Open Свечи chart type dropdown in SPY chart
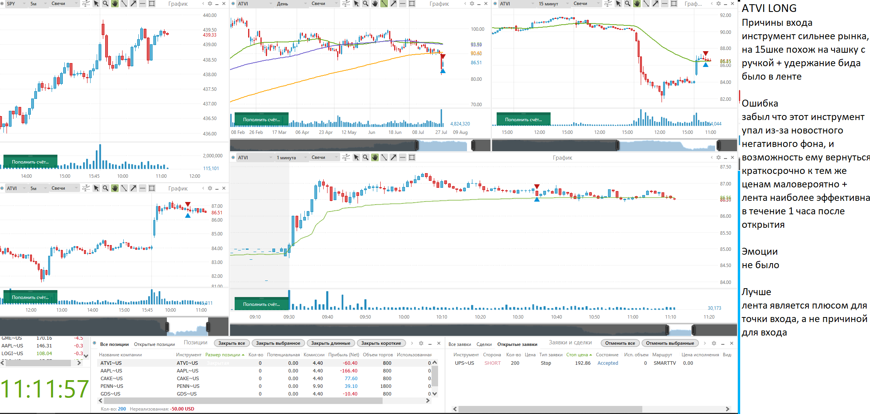870x414 pixels. [x=64, y=3]
